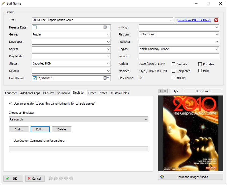Open the Last Played calendar picker
The width and height of the screenshot is (227, 185).
pyautogui.click(x=107, y=78)
